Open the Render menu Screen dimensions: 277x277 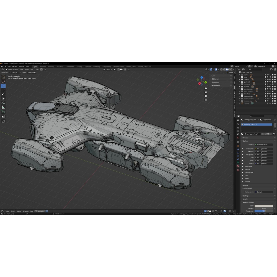[x=15, y=66]
